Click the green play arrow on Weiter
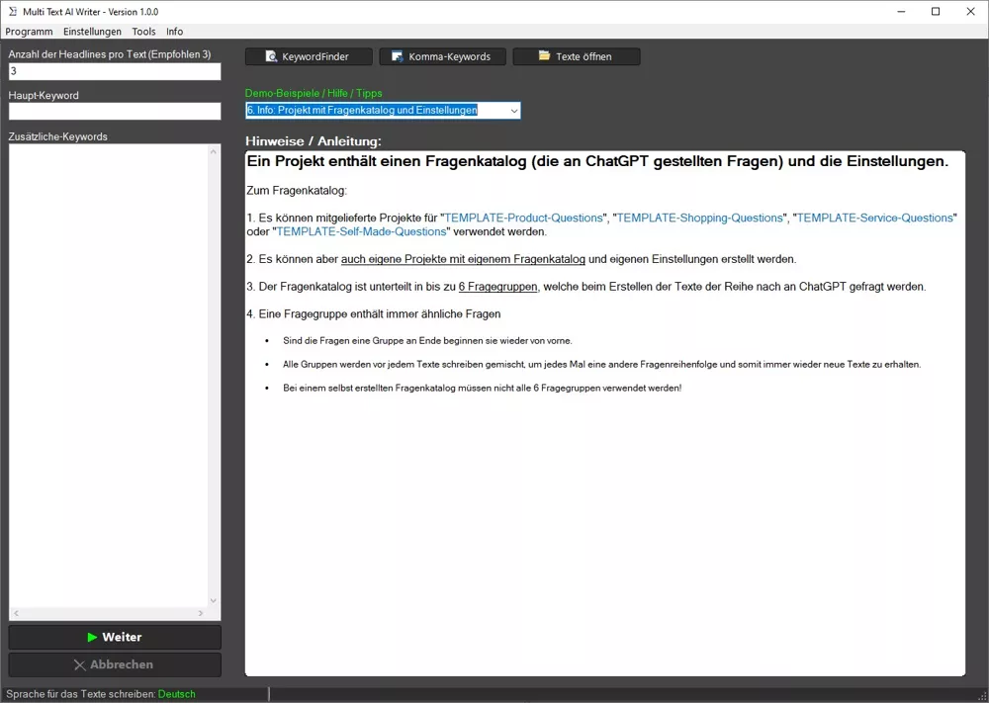The width and height of the screenshot is (989, 703). 92,638
